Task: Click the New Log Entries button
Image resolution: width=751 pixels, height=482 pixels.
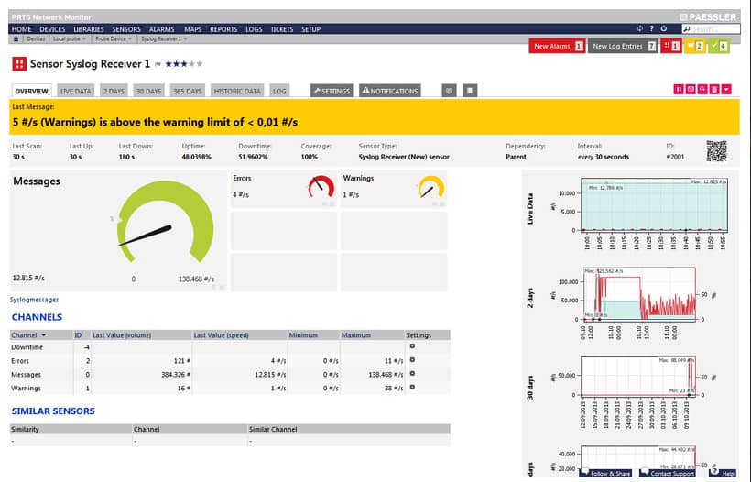Action: pos(623,46)
